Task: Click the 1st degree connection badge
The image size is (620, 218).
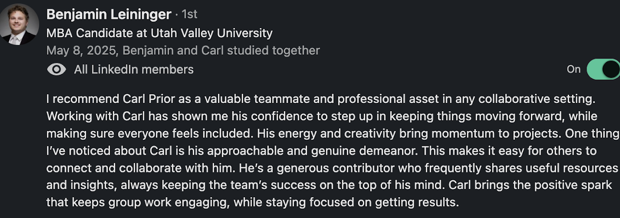Action: pyautogui.click(x=189, y=15)
